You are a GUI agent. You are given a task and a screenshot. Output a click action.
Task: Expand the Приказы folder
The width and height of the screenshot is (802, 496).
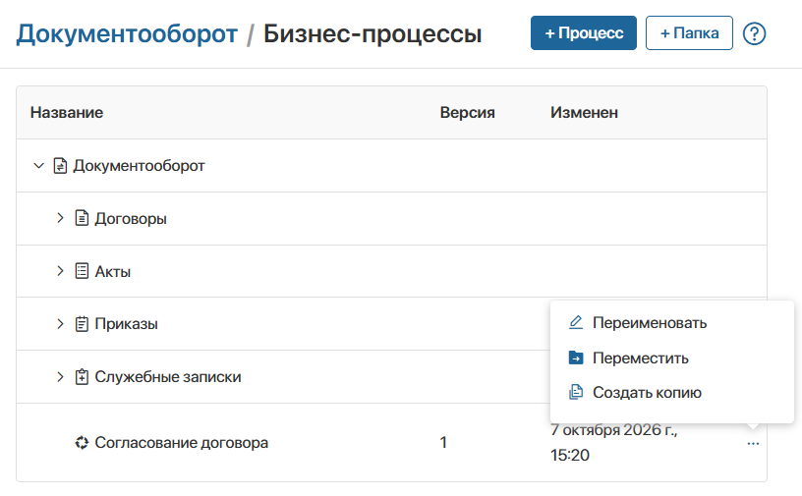(x=60, y=324)
